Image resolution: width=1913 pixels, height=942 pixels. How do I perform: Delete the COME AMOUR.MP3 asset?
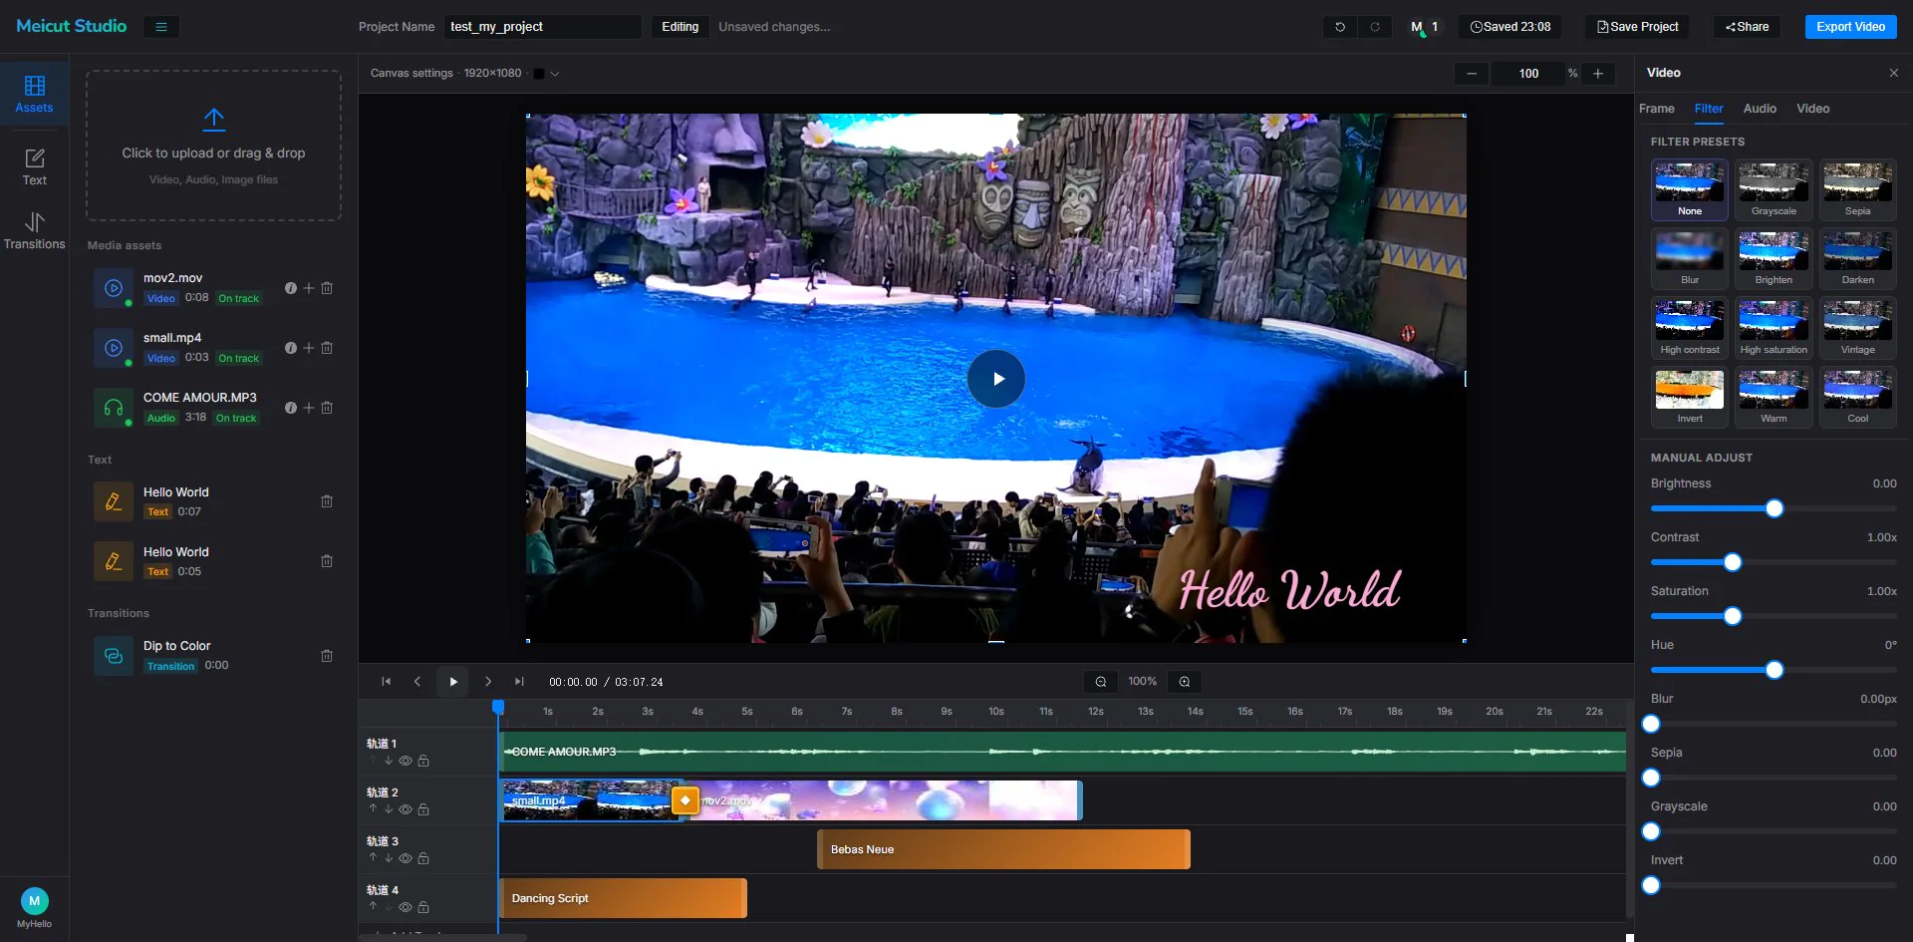point(327,408)
